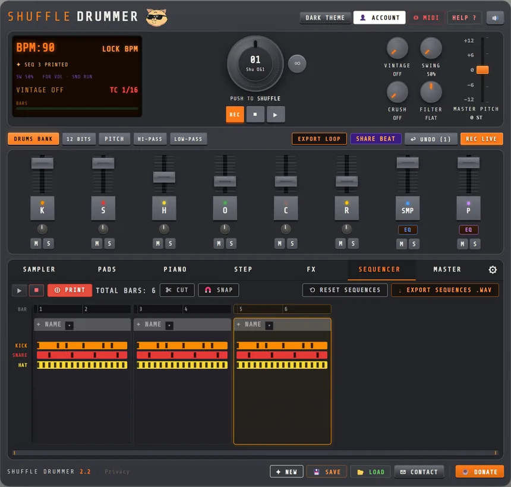Start recording with the REC button
The image size is (511, 487).
235,115
